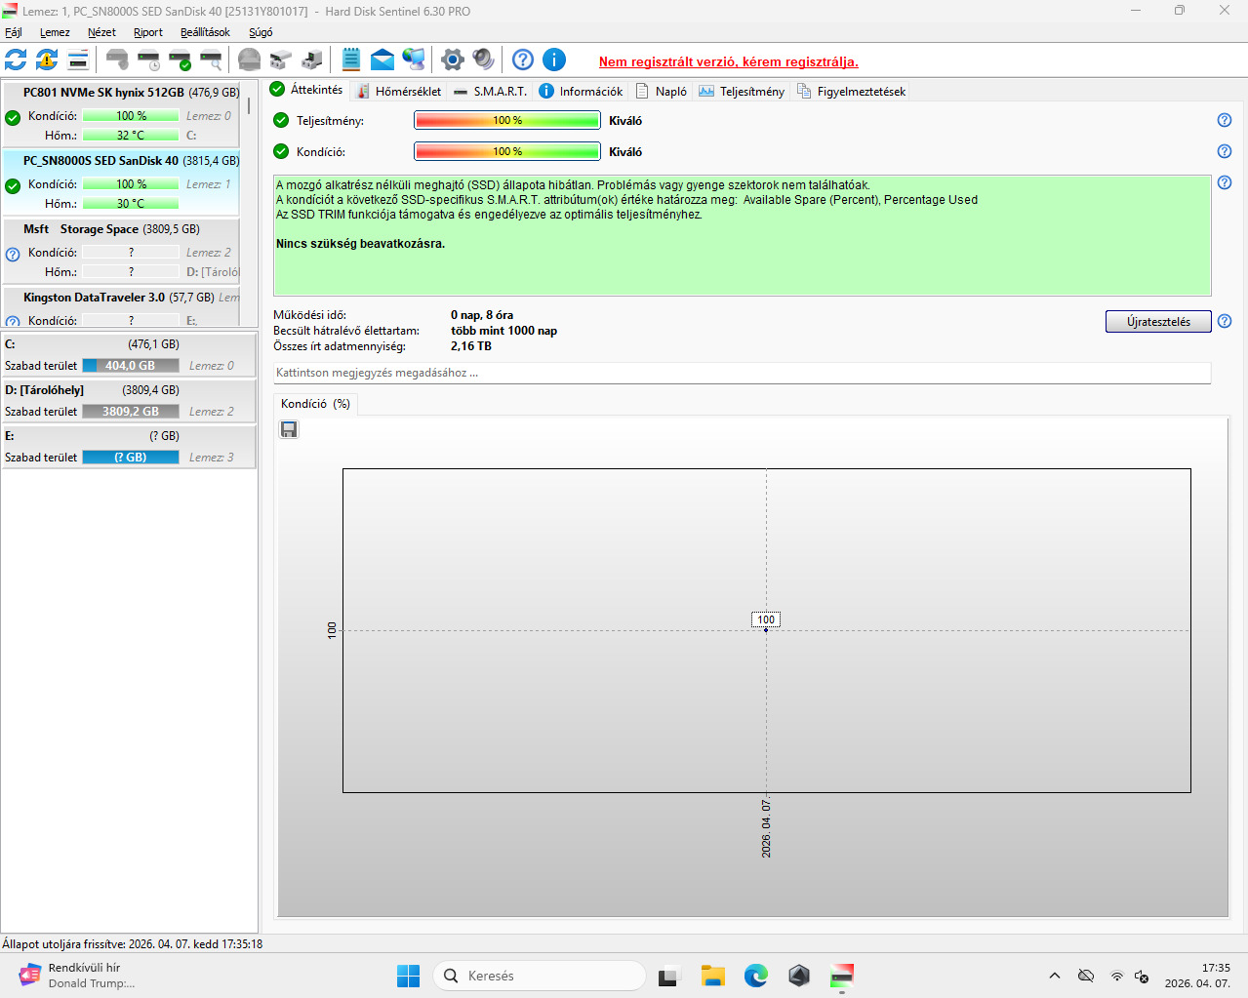The height and width of the screenshot is (998, 1248).
Task: Select the D: [Tárolóhely] volume entry
Action: click(129, 400)
